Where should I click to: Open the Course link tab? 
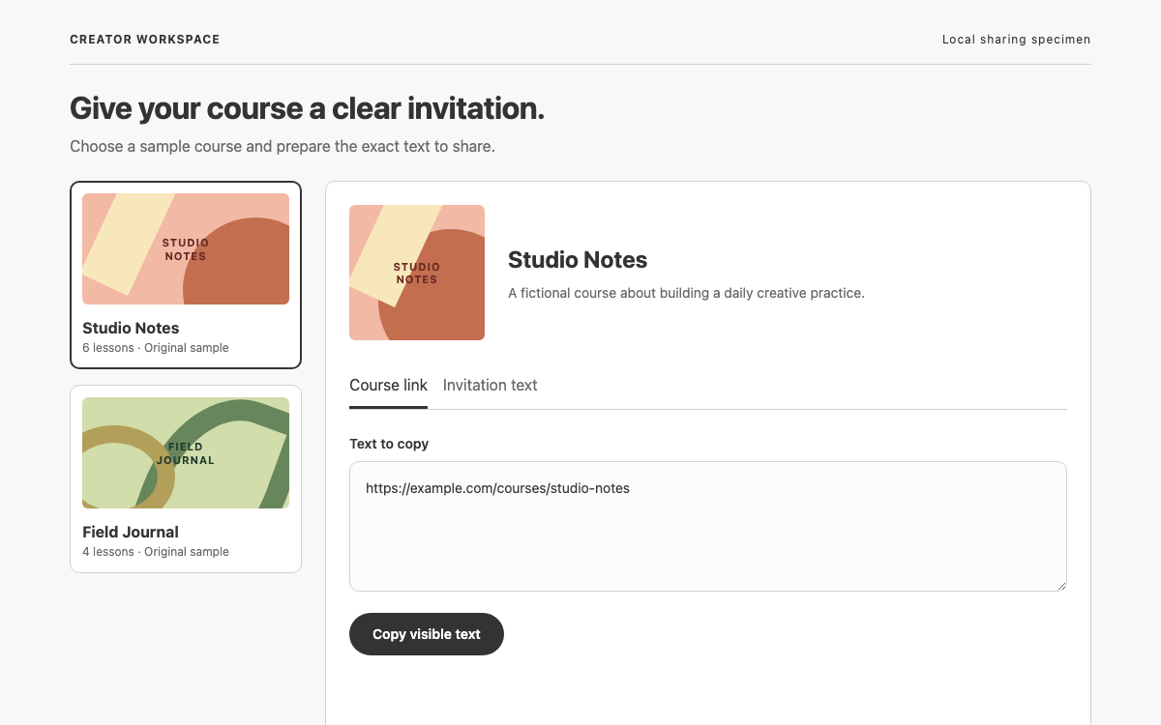[388, 385]
